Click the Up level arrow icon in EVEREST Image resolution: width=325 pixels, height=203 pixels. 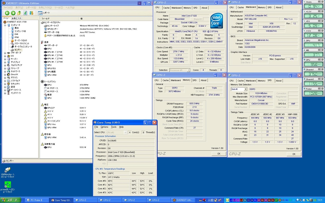click(19, 13)
